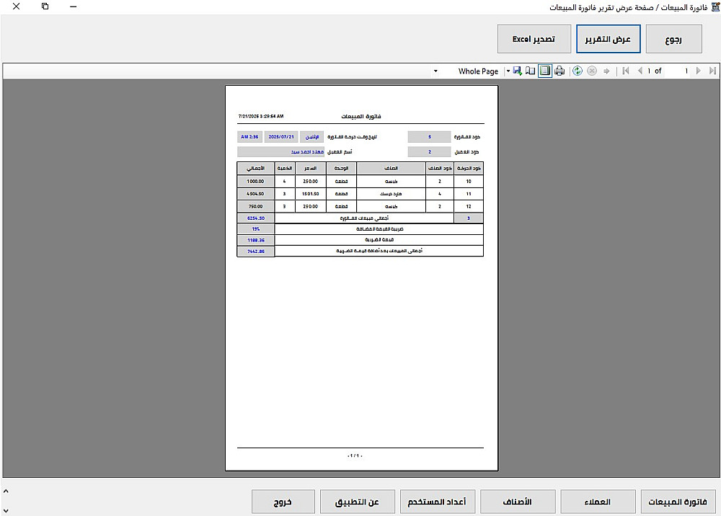
Task: Click the الصنف column header in table
Action: coord(391,168)
